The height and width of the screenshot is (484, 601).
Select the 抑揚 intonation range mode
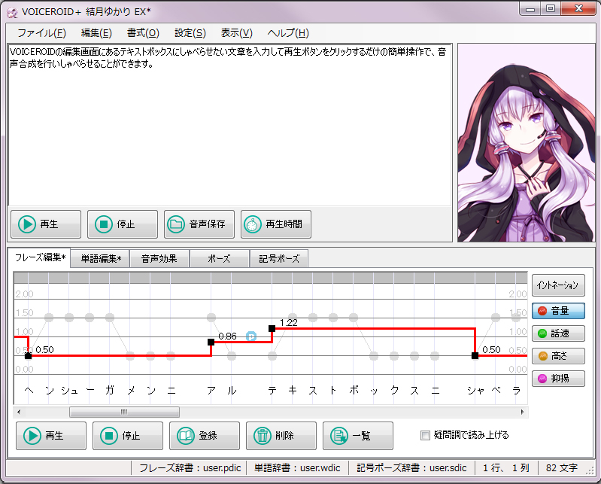point(558,379)
